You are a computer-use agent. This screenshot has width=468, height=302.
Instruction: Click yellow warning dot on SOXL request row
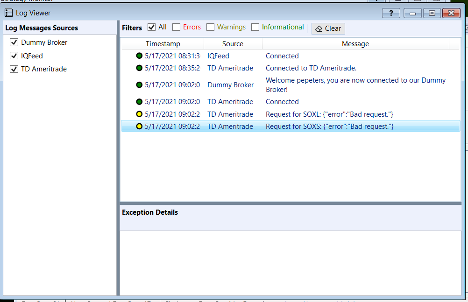click(139, 114)
